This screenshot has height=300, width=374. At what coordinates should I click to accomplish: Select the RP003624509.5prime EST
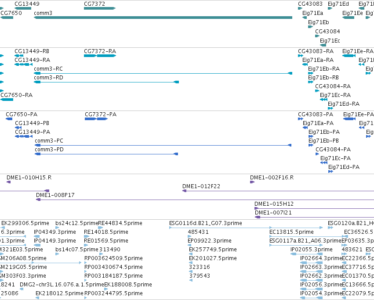tap(86, 263)
